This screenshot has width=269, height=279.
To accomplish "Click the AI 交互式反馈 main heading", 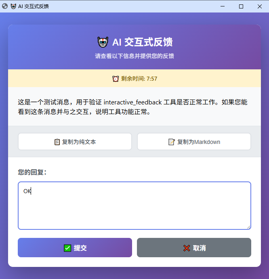I will (143, 42).
